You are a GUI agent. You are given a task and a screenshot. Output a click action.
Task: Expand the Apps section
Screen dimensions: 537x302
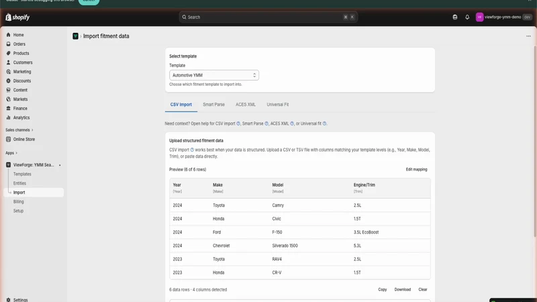(x=11, y=153)
